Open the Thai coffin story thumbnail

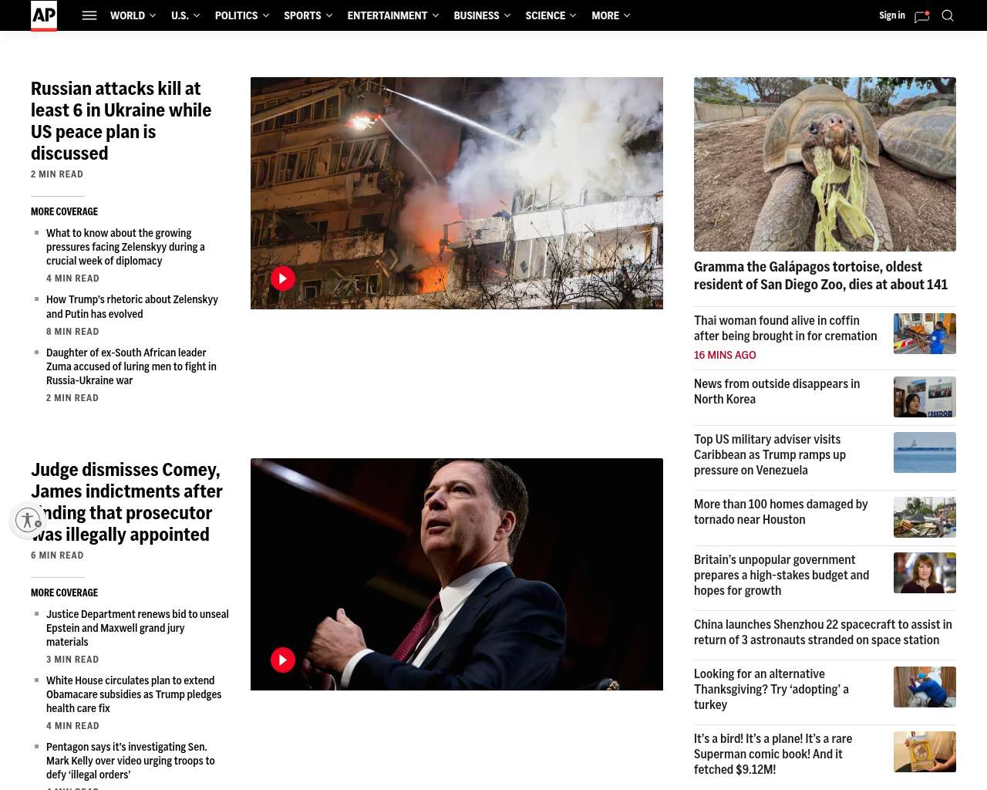(925, 333)
